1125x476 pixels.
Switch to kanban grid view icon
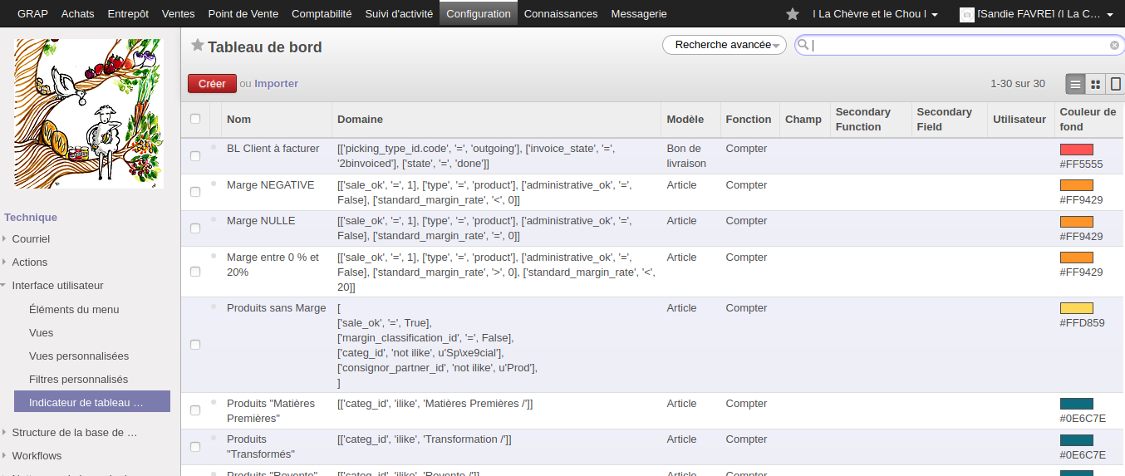(x=1096, y=84)
